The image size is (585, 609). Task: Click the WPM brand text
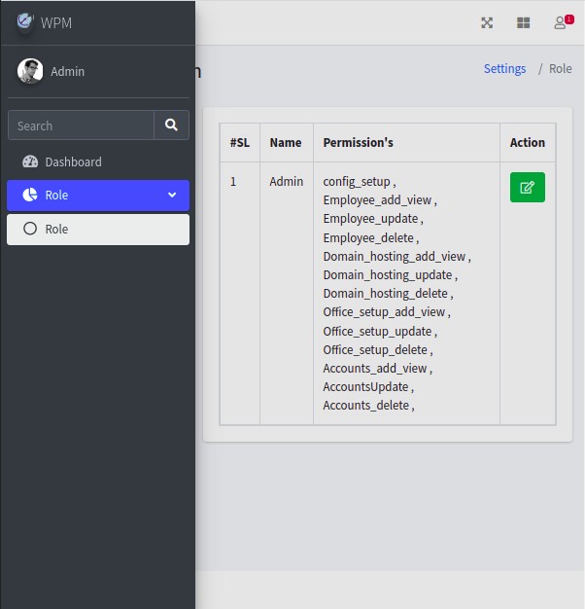pos(56,22)
